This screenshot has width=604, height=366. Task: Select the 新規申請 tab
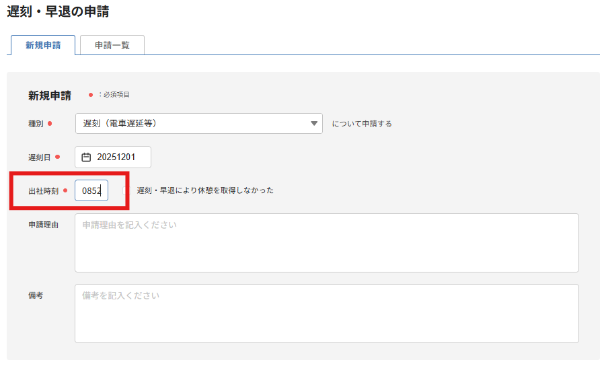click(43, 45)
